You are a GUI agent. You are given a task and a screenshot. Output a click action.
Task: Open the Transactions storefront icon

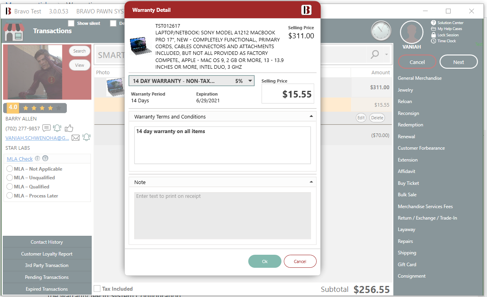tap(14, 32)
